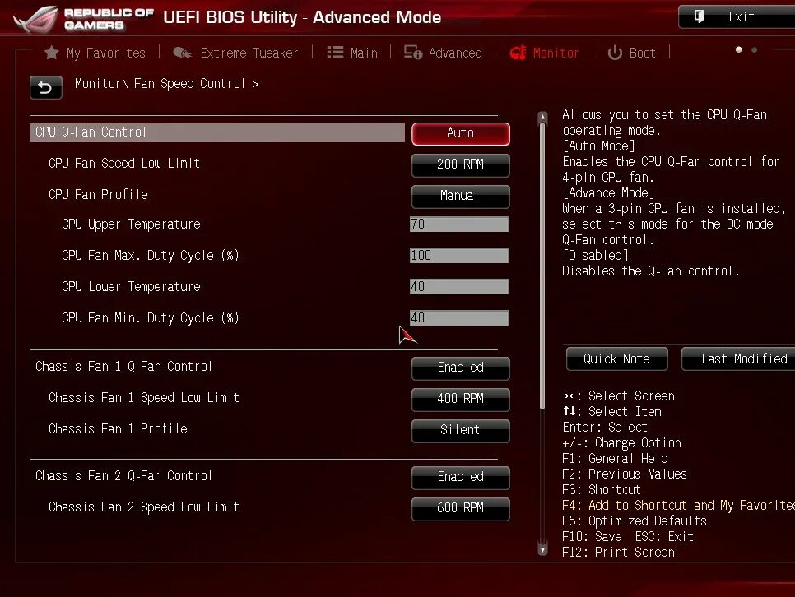Change Chassis Fan 1 Speed Low Limit

click(460, 400)
